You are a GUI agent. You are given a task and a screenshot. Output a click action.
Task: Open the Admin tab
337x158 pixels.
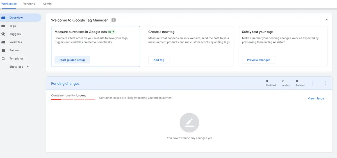pyautogui.click(x=47, y=4)
